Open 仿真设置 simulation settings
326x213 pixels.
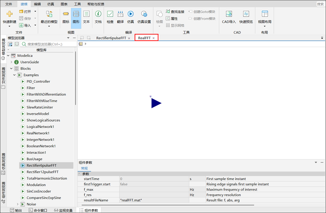pos(144,14)
